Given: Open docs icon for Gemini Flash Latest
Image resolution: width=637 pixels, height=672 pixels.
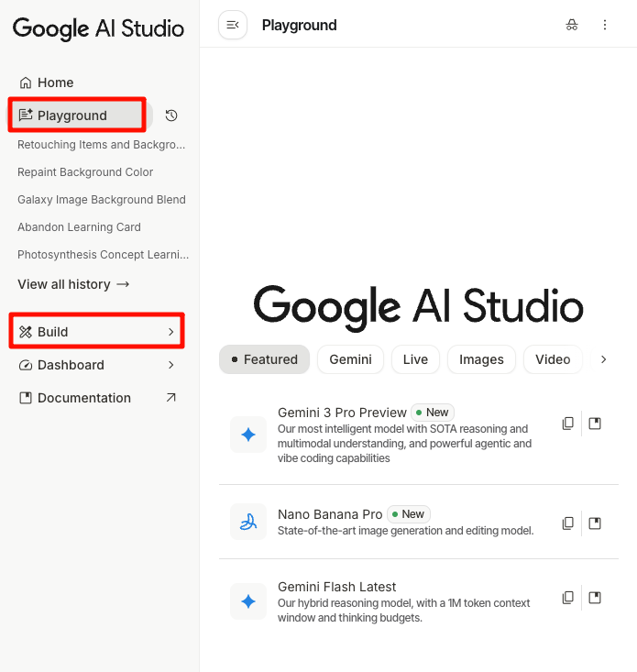Looking at the screenshot, I should coord(595,598).
